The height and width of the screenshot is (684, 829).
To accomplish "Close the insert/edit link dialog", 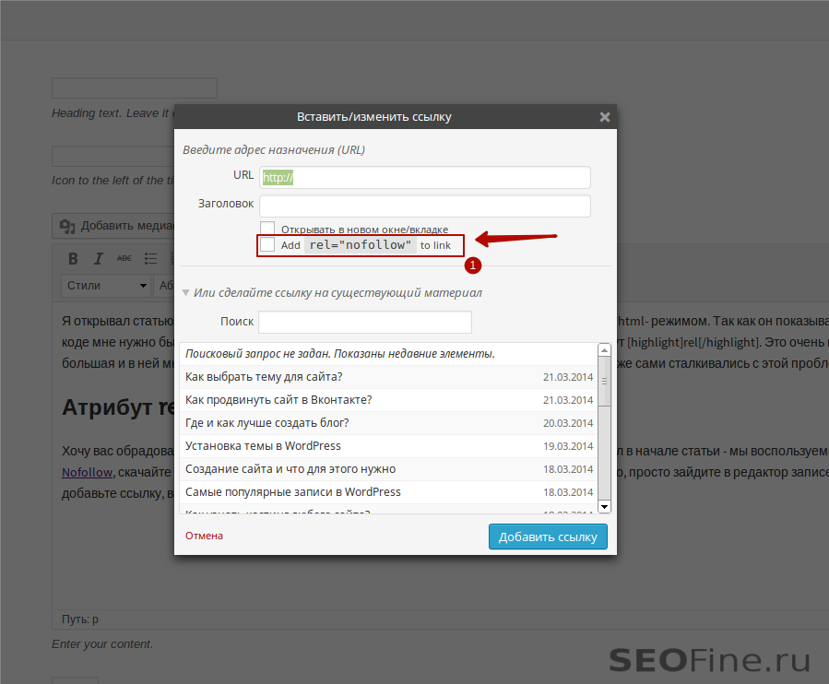I will click(x=604, y=117).
